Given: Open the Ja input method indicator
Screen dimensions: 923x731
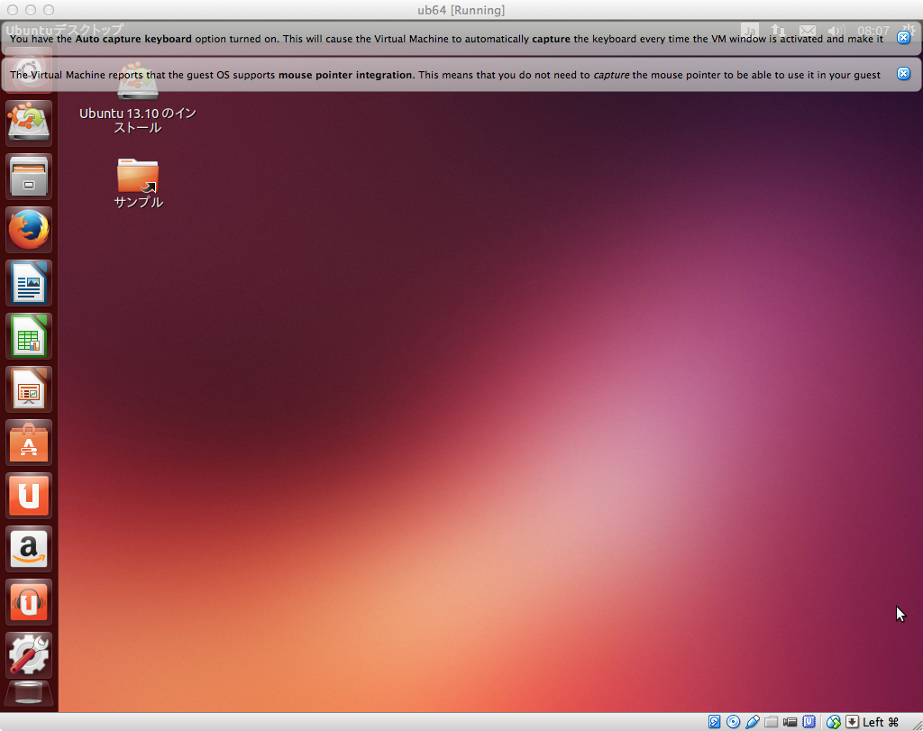Looking at the screenshot, I should click(x=750, y=30).
